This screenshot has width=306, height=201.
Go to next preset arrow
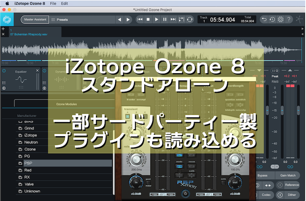click(x=128, y=20)
